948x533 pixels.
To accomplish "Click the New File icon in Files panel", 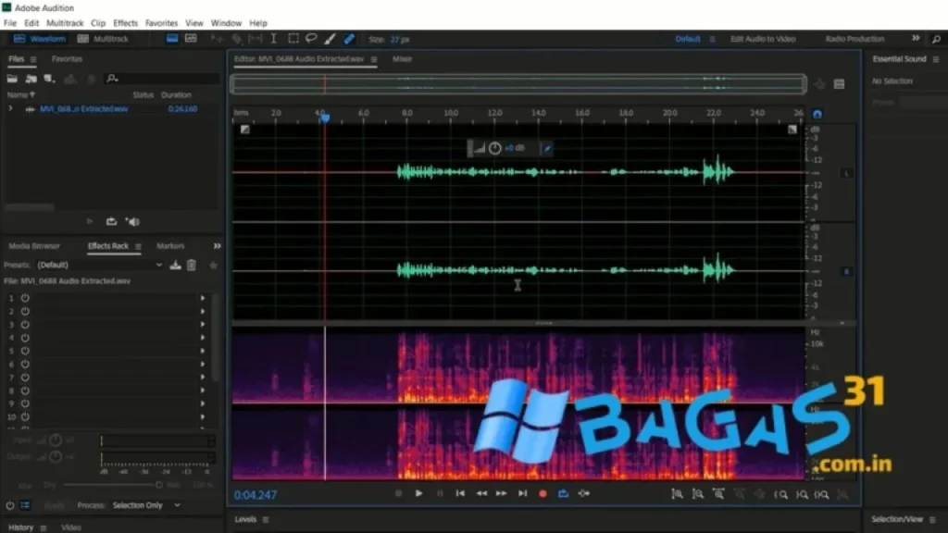I will coord(50,79).
